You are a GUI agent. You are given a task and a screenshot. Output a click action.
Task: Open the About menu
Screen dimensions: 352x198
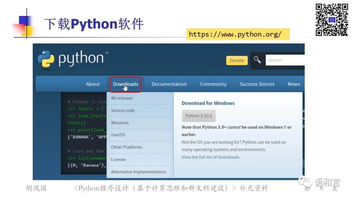[x=93, y=84]
